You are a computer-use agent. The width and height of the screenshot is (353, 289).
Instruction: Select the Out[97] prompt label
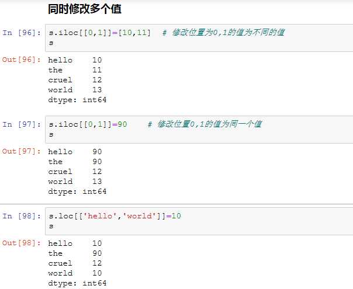pyautogui.click(x=22, y=151)
